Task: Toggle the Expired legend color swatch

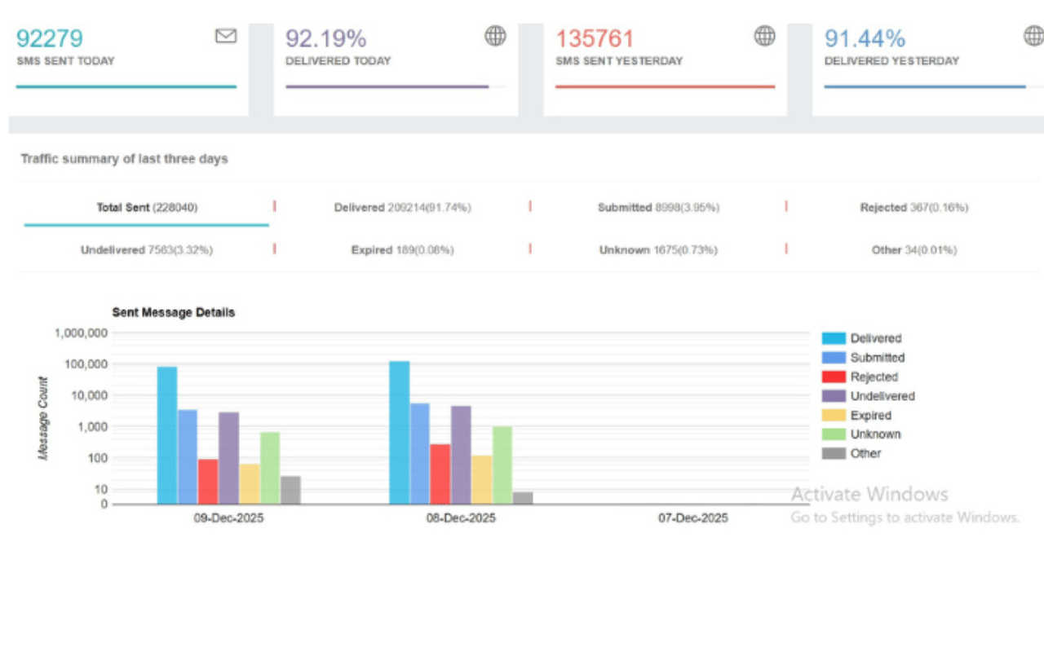Action: click(834, 416)
